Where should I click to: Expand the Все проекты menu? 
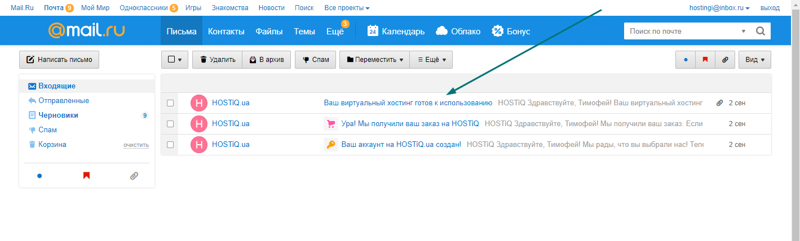(x=347, y=8)
